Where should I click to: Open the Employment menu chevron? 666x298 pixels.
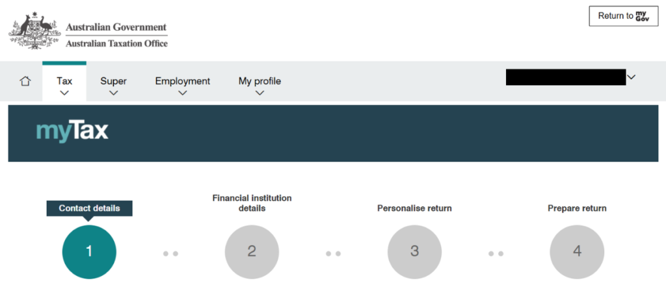coord(183,93)
